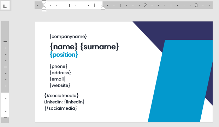Click the tab stop selector icon
The width and height of the screenshot is (219, 127).
coord(5,6)
